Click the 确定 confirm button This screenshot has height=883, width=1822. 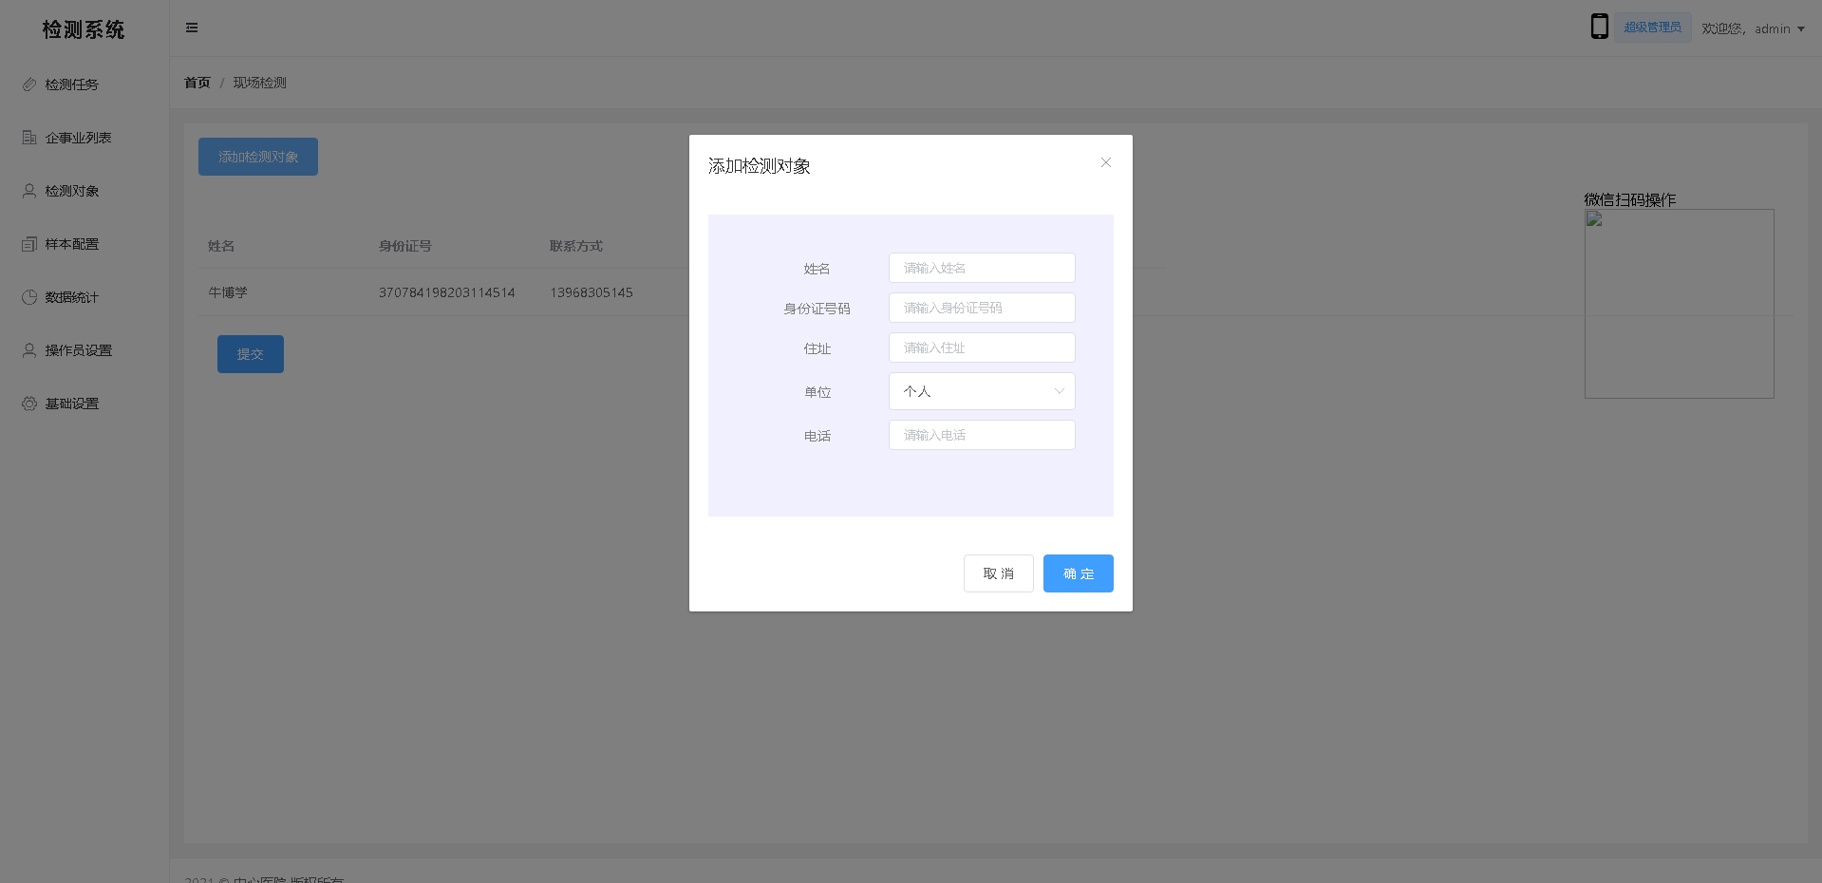[x=1078, y=573]
